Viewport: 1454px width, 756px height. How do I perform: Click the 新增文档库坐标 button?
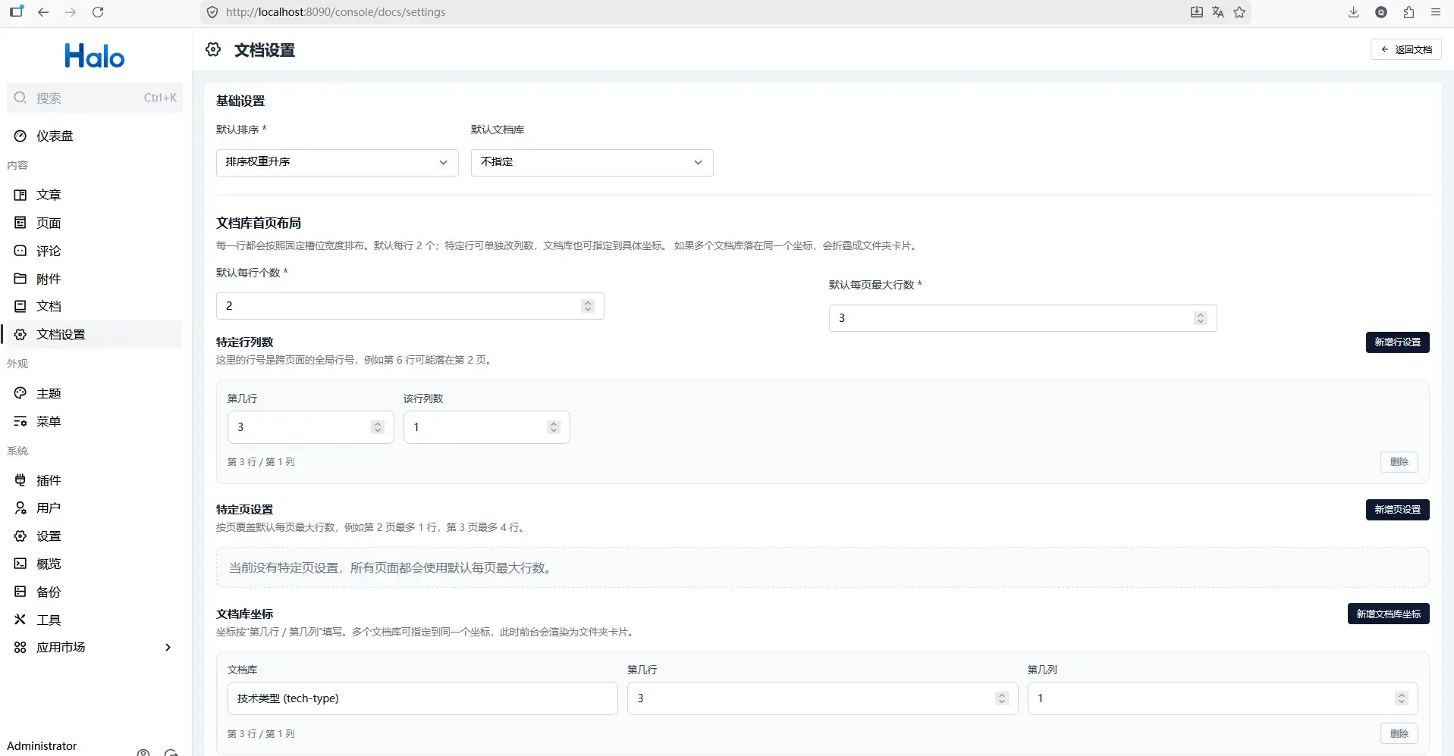tap(1389, 614)
